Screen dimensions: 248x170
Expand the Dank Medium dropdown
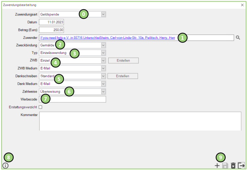(103, 84)
